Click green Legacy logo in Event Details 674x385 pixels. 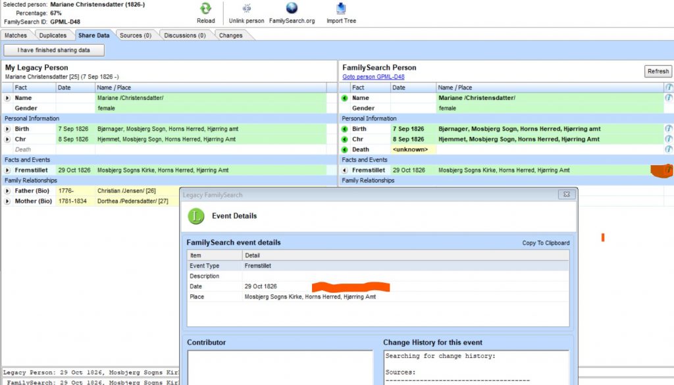(196, 216)
